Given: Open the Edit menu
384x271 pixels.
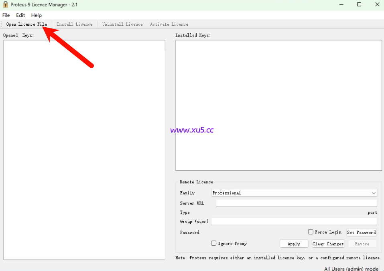Looking at the screenshot, I should pyautogui.click(x=20, y=15).
